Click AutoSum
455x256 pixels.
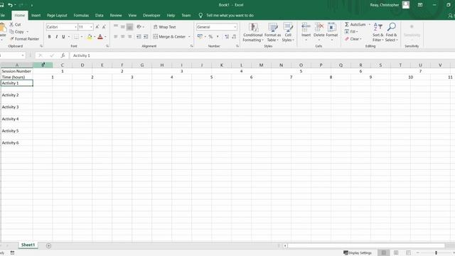[355, 25]
